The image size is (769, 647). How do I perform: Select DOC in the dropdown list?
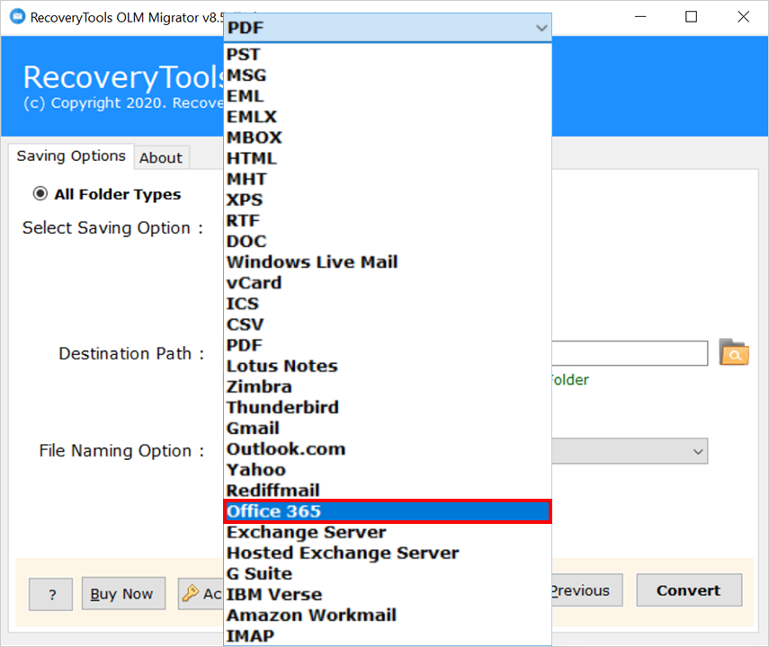point(388,241)
